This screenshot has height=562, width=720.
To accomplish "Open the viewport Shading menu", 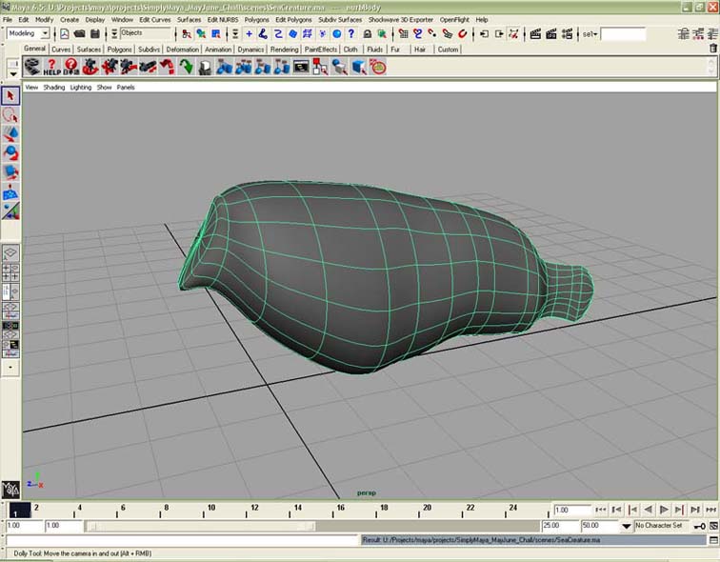I will 54,88.
